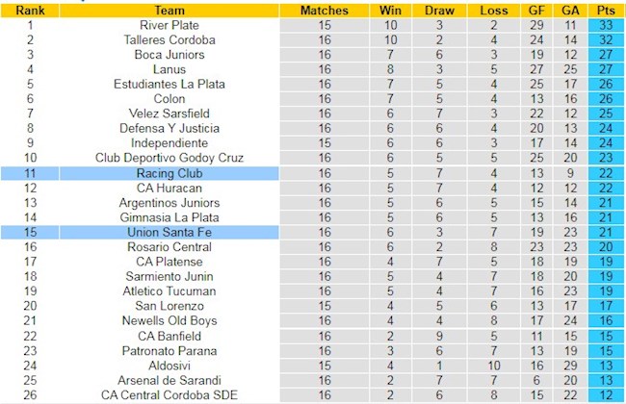Click the Draw column header
The width and height of the screenshot is (626, 404).
coord(439,10)
